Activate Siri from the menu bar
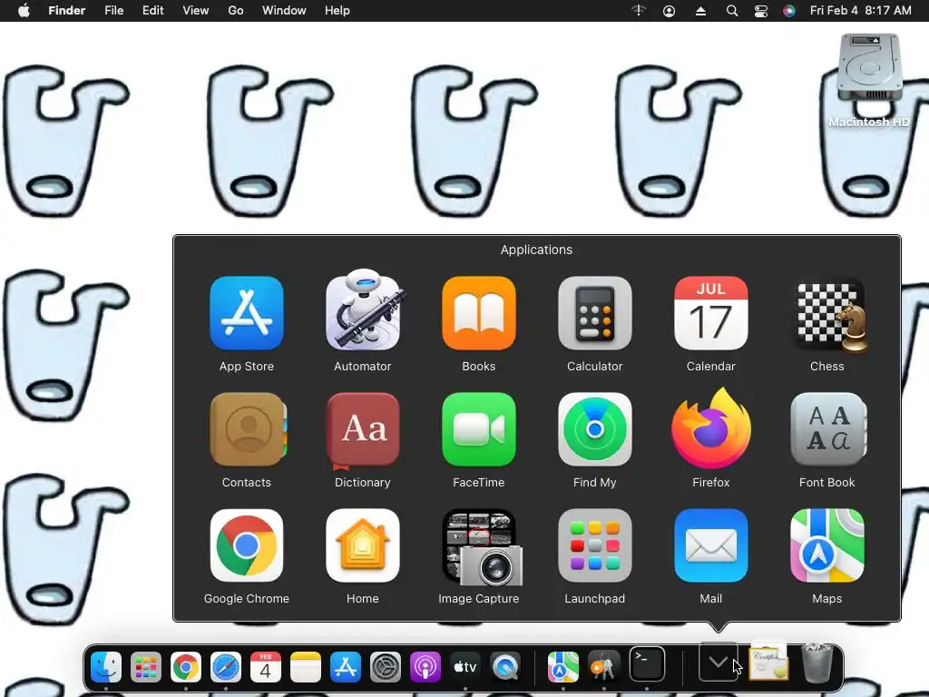This screenshot has height=697, width=929. [789, 11]
